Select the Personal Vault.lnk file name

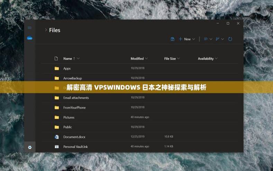[75, 147]
